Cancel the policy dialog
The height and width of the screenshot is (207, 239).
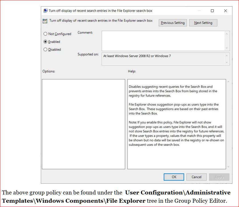pos(196,177)
